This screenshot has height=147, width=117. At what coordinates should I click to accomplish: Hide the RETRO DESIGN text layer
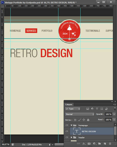(x=67, y=131)
